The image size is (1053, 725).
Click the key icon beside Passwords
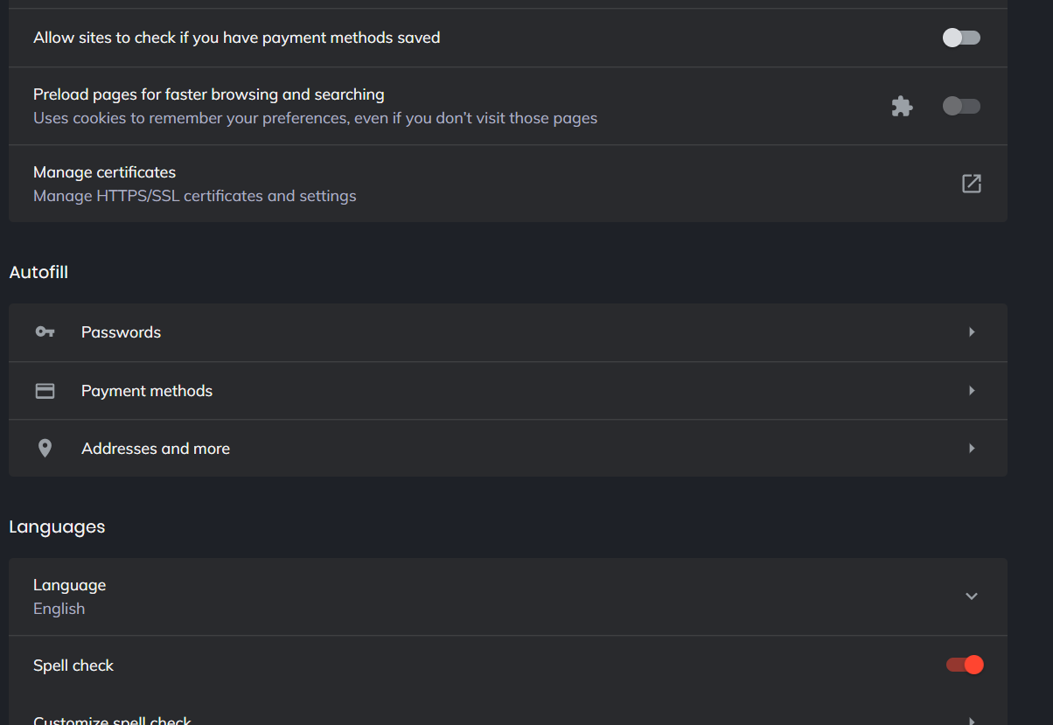[45, 332]
